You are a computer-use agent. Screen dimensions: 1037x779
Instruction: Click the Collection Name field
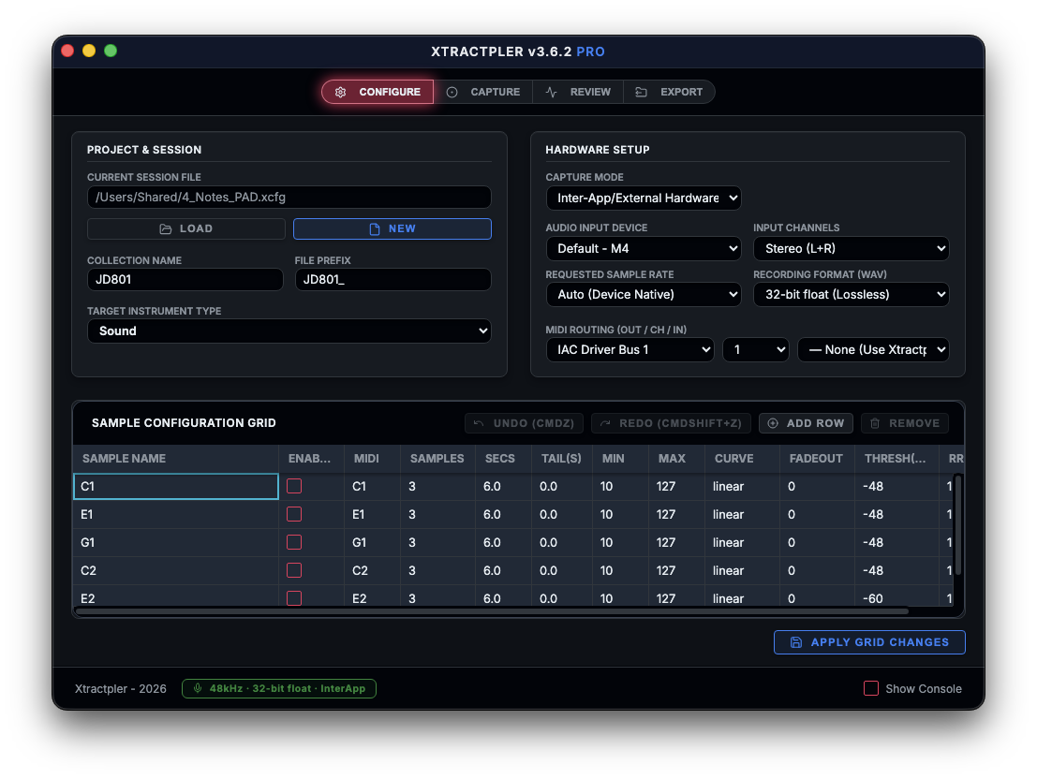pyautogui.click(x=185, y=280)
